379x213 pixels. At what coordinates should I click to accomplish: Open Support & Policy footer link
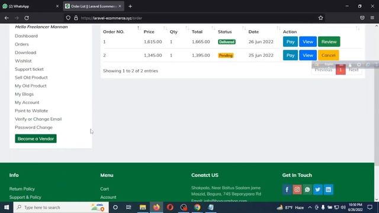point(25,197)
